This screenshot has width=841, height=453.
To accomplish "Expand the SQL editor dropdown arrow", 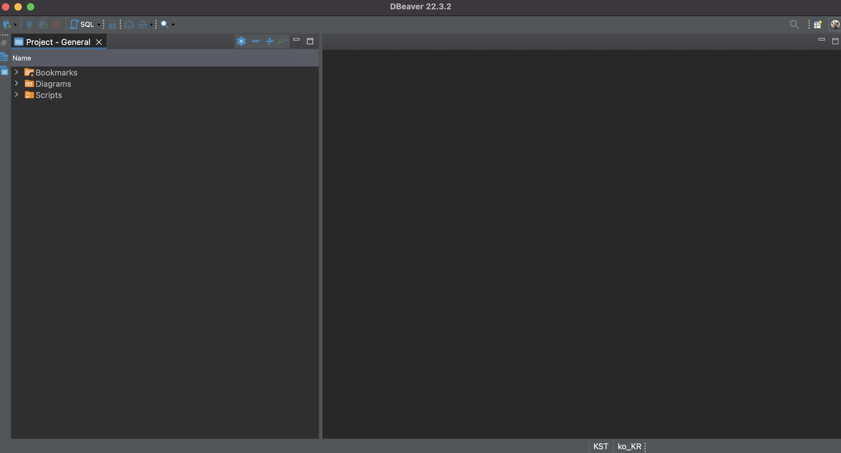I will click(99, 25).
